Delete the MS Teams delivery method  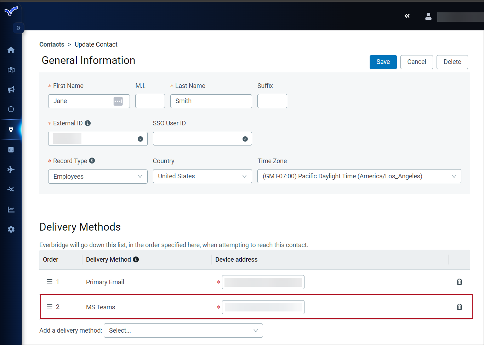tap(459, 307)
